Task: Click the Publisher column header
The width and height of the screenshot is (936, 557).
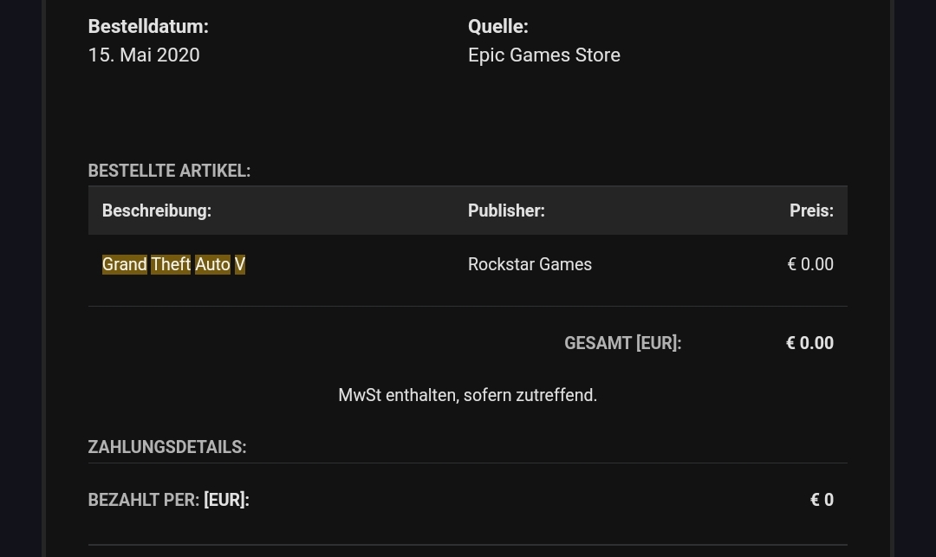Action: tap(506, 210)
